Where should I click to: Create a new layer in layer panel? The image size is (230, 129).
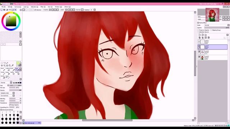coord(199,35)
